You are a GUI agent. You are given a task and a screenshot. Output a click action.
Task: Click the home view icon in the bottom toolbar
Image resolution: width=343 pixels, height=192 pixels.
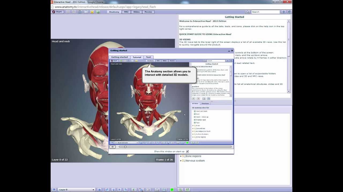point(99,190)
